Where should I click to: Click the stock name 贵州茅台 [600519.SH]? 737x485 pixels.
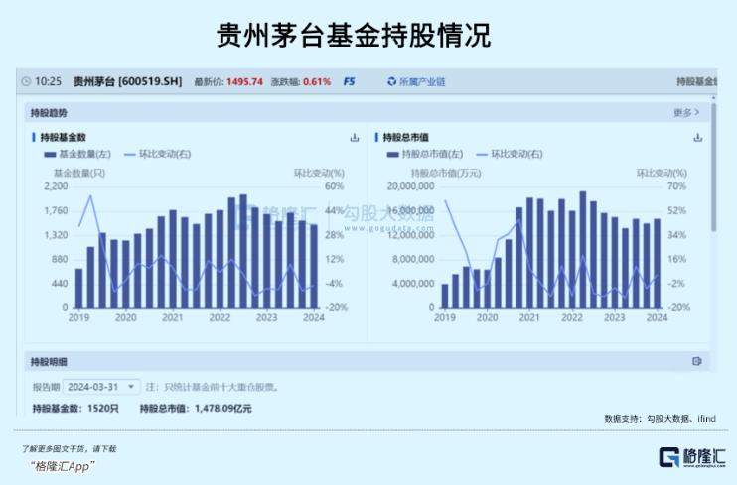tap(127, 81)
